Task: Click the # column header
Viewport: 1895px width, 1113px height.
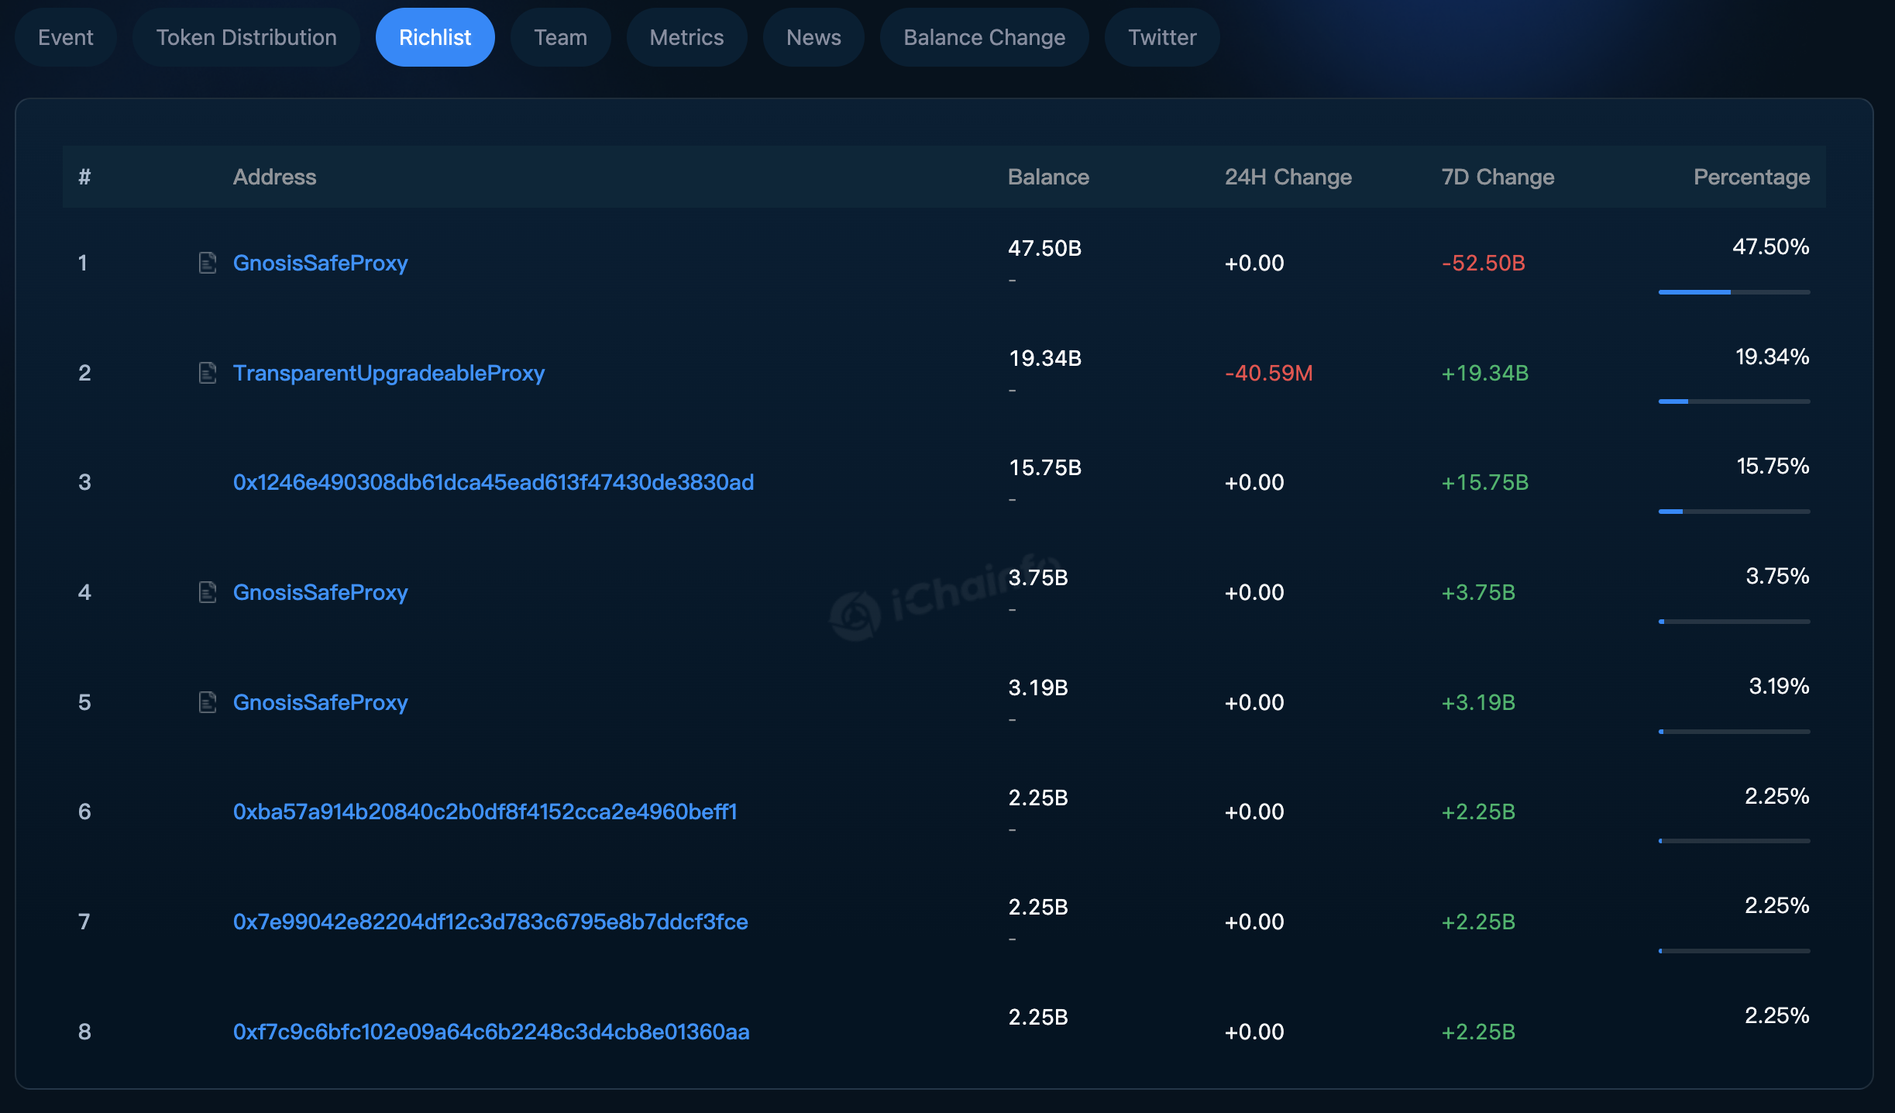Action: 84,177
